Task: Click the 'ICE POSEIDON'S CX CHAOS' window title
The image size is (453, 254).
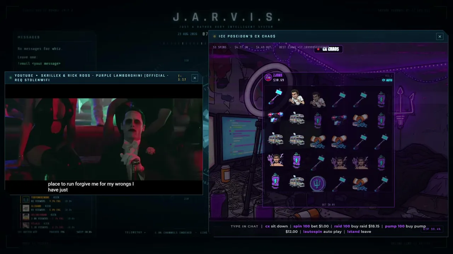Action: [247, 36]
